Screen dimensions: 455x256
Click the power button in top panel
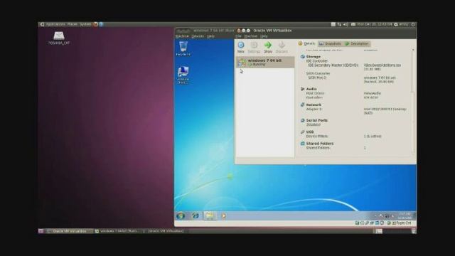pyautogui.click(x=413, y=24)
